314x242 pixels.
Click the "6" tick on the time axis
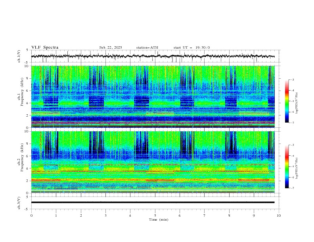click(180, 216)
